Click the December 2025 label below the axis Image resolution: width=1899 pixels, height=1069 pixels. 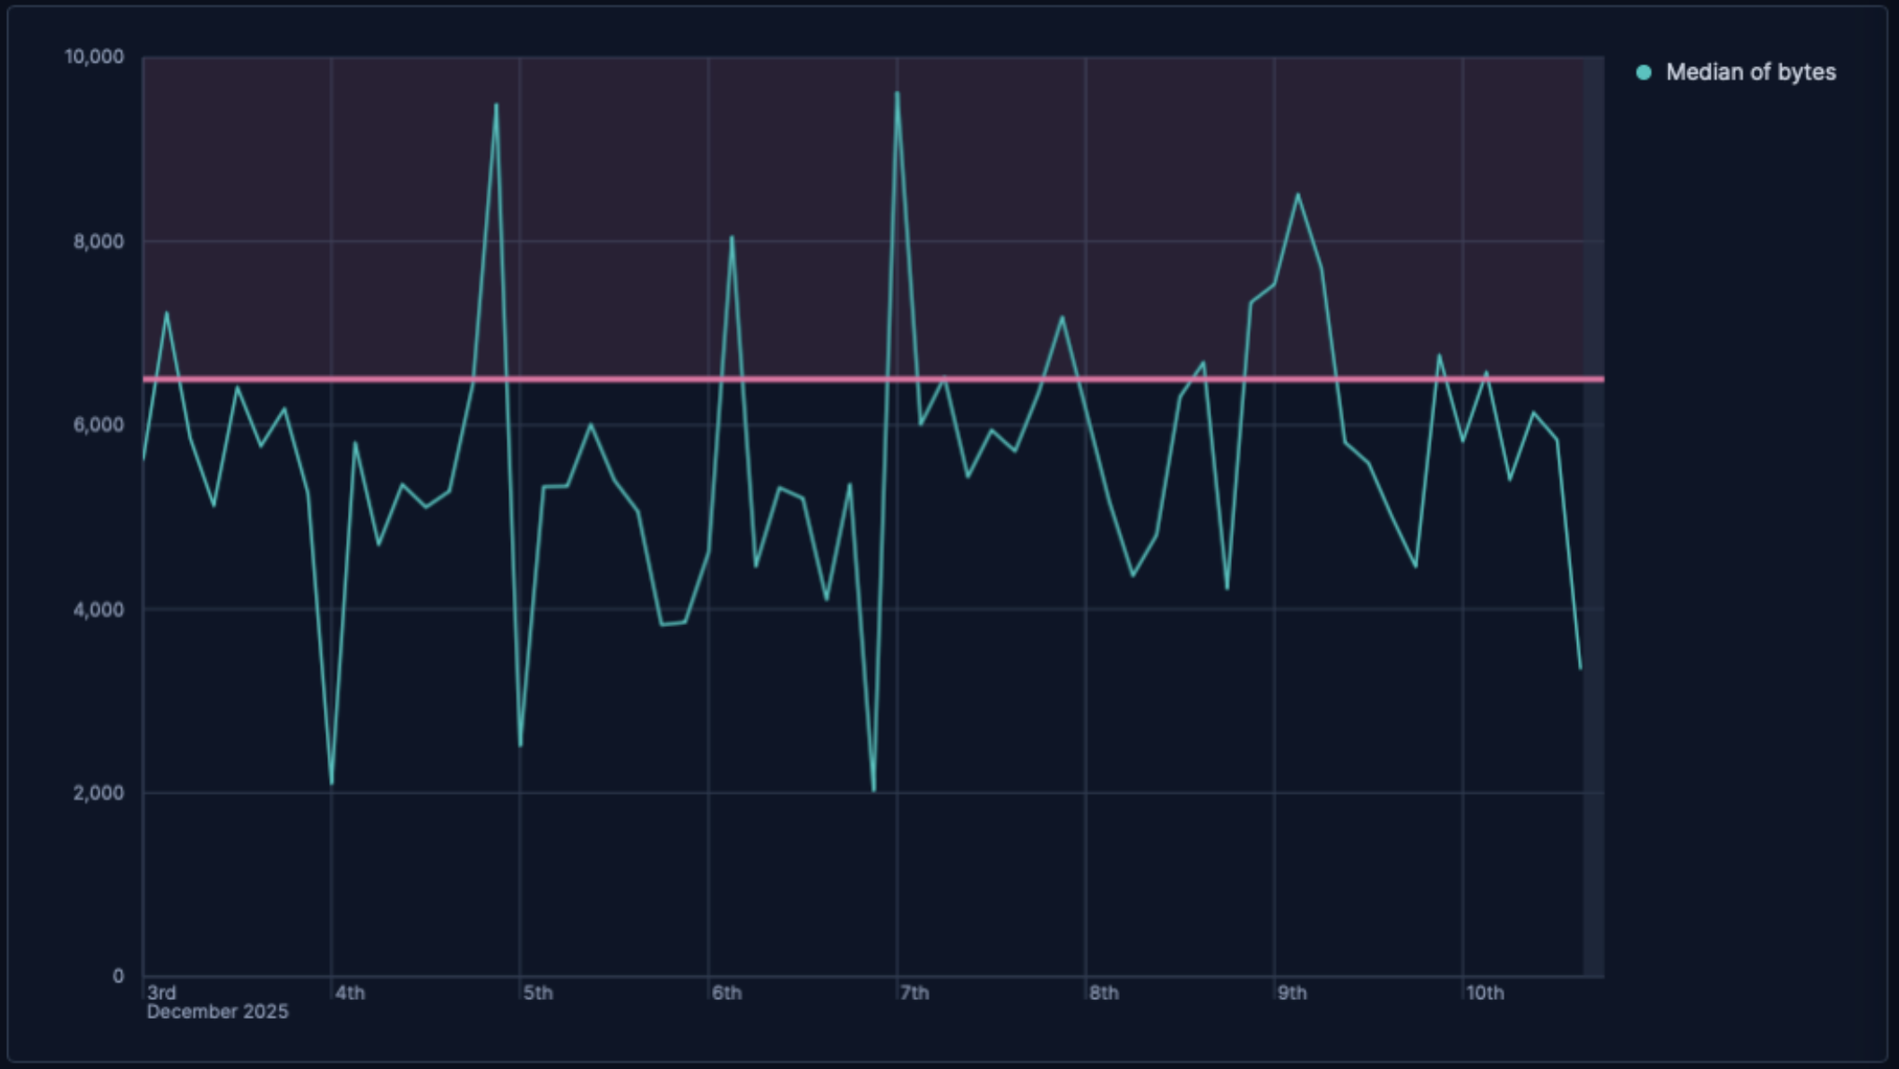point(216,1012)
